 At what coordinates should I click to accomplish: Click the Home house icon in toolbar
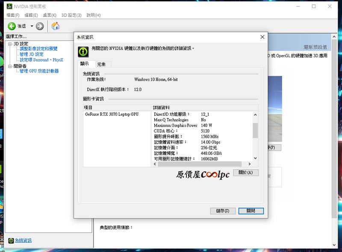coord(56,26)
